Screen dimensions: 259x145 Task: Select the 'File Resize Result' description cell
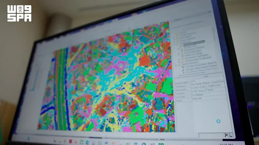coord(208,83)
